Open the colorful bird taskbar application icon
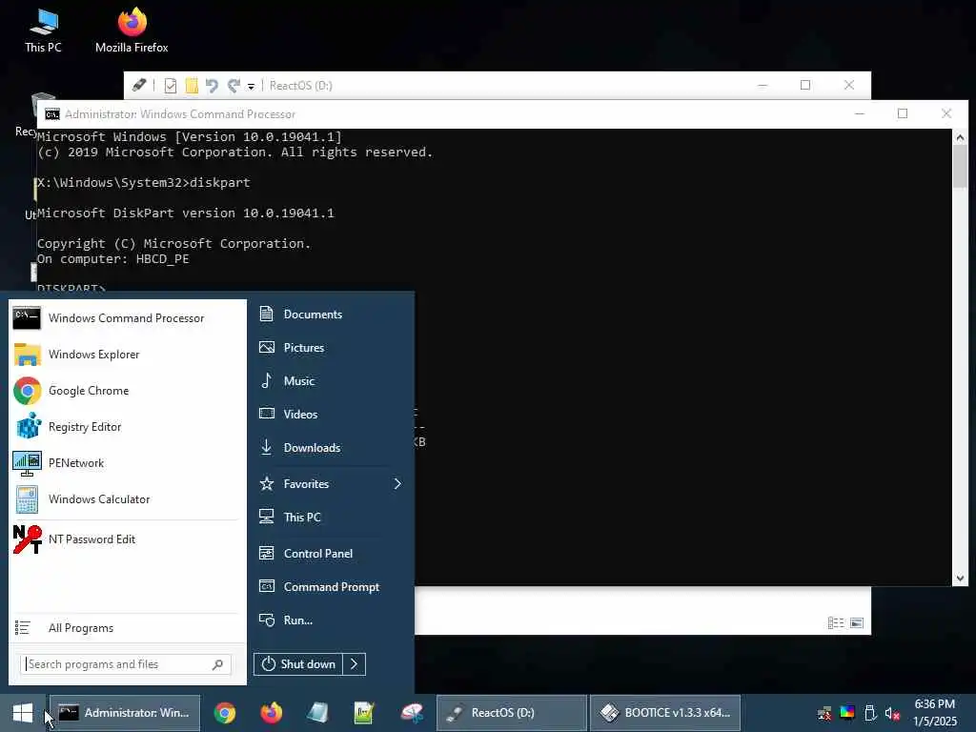 412,713
